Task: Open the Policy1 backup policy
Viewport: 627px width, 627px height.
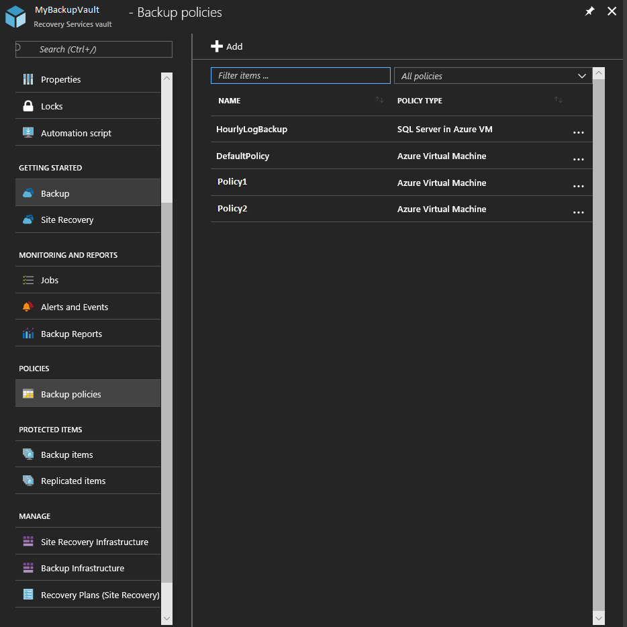Action: (232, 182)
